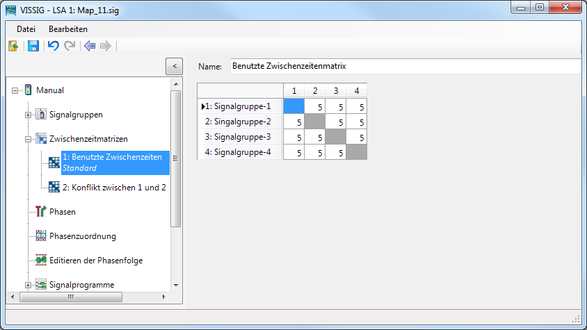Screen dimensions: 587x330
Task: Click the Undo arrow icon
Action: pyautogui.click(x=54, y=46)
